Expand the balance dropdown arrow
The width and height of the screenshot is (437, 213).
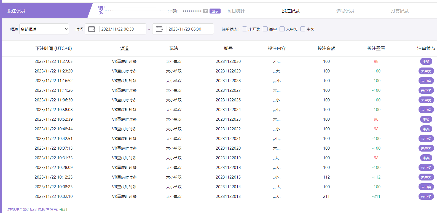tap(206, 11)
